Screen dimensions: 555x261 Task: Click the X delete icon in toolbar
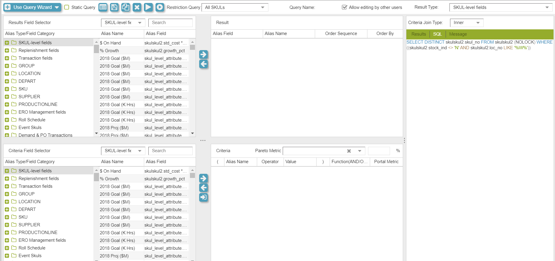click(x=137, y=7)
